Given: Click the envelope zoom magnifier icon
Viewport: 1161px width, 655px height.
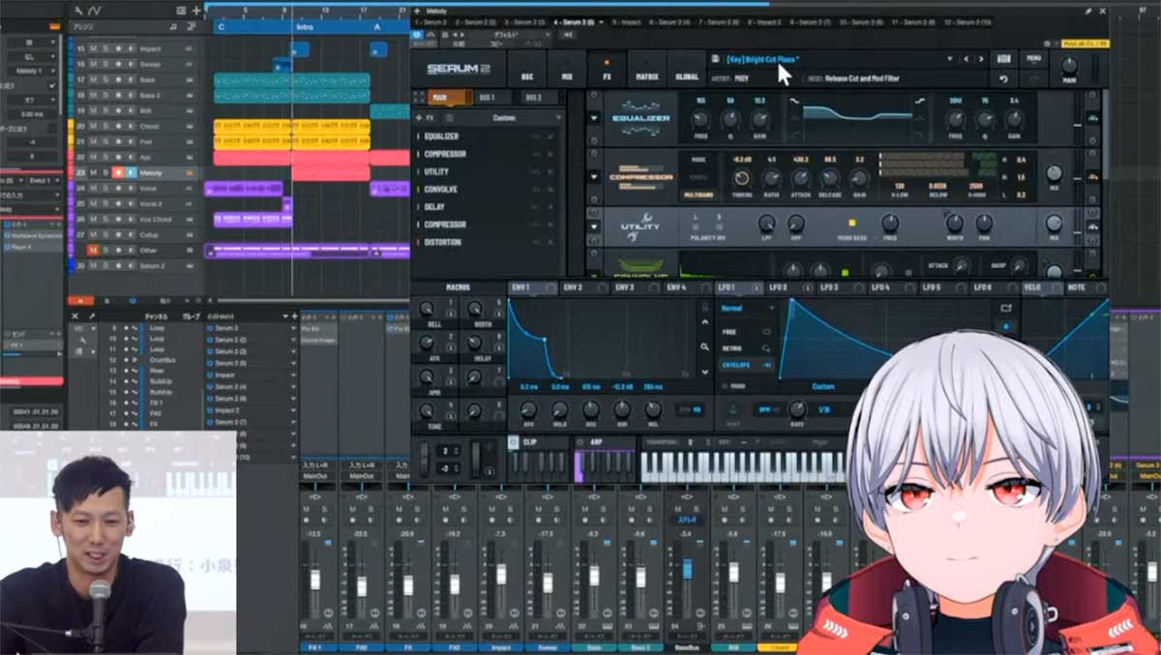Looking at the screenshot, I should (x=704, y=346).
